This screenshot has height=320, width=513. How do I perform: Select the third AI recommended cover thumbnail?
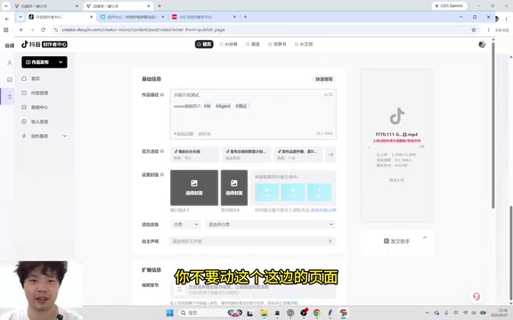(x=319, y=192)
